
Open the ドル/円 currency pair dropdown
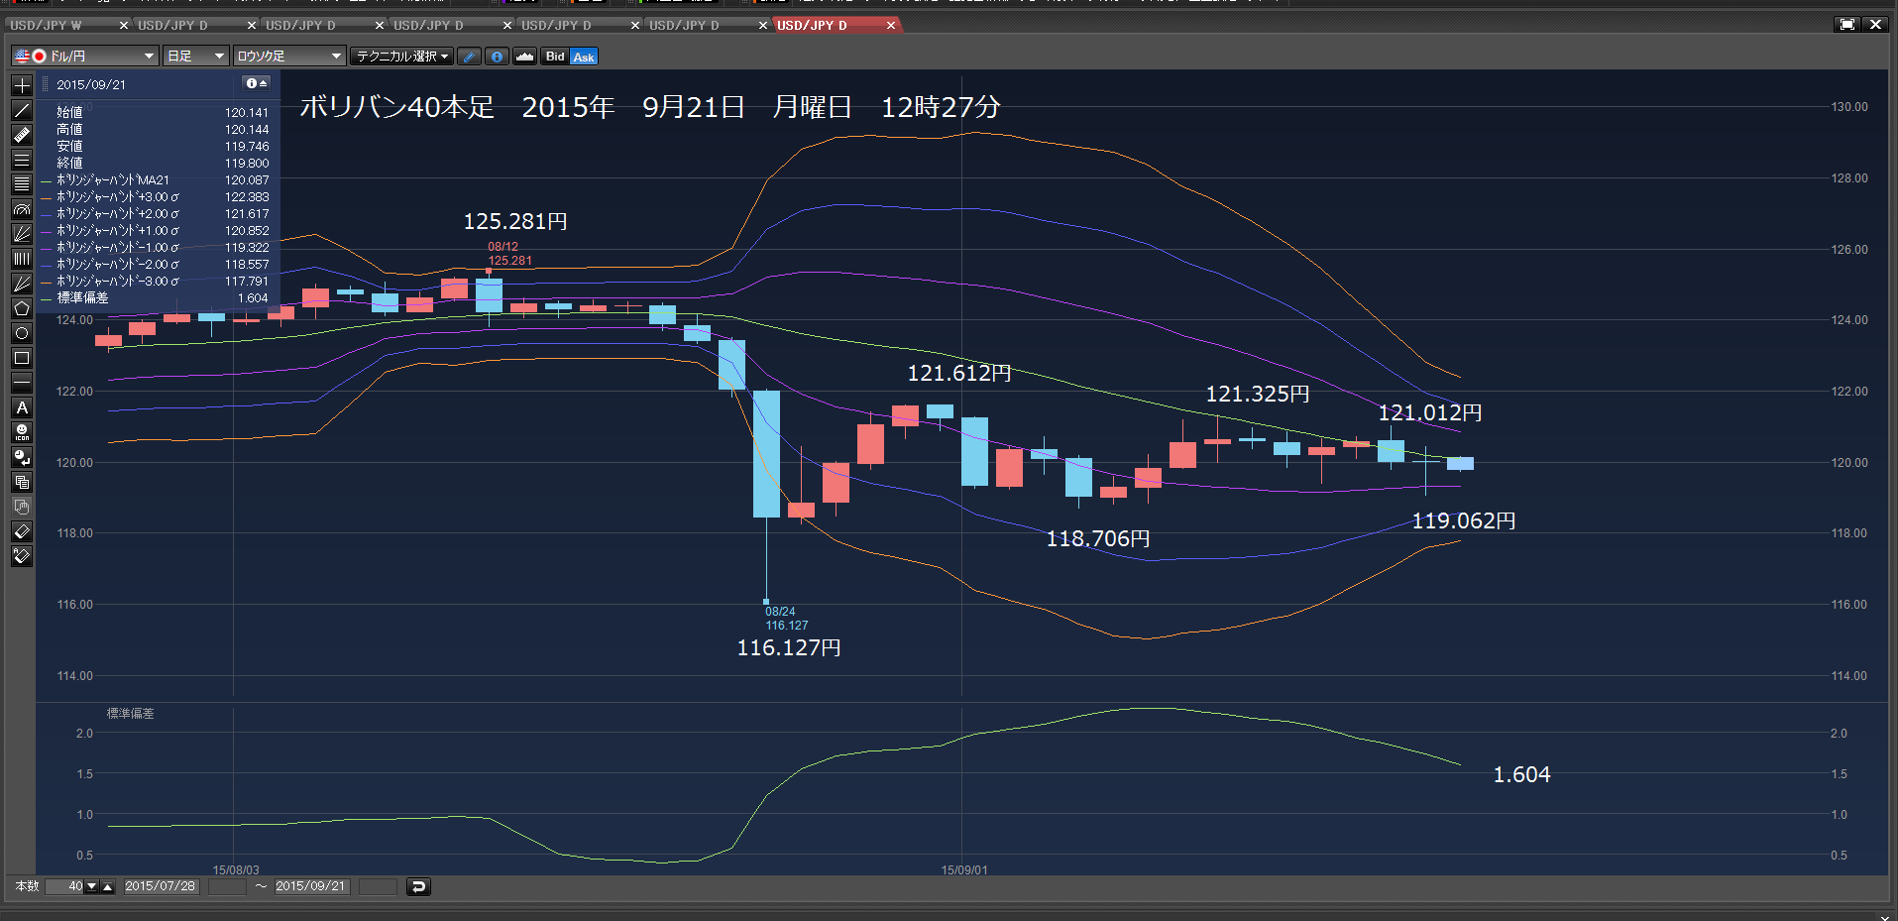coord(85,57)
